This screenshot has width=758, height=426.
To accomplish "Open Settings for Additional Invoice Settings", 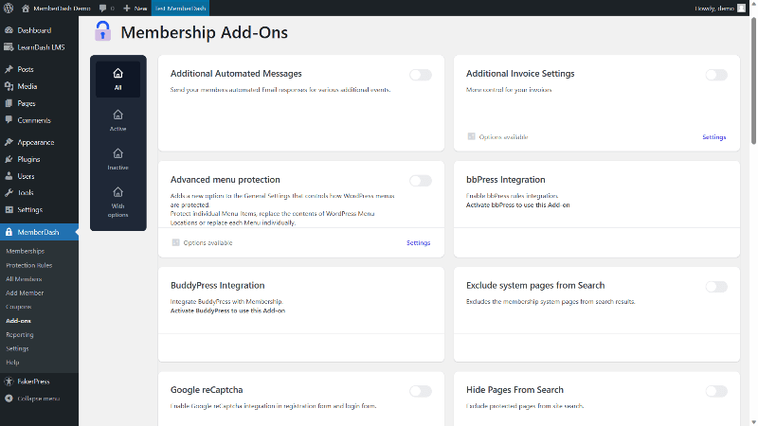I will pyautogui.click(x=714, y=137).
